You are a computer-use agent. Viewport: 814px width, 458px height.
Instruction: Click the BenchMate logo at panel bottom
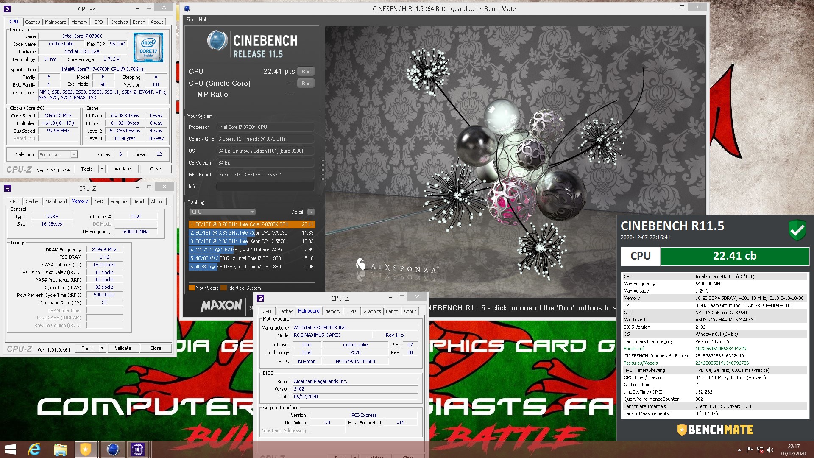(x=715, y=430)
